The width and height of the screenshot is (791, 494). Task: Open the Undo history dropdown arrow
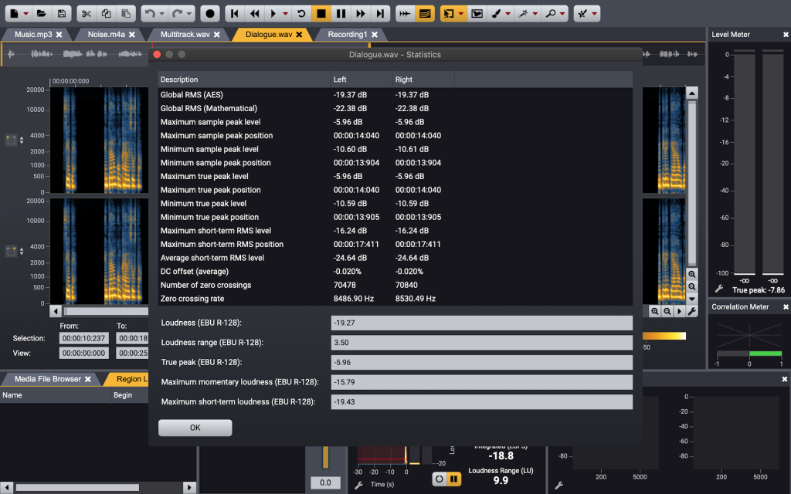click(162, 14)
